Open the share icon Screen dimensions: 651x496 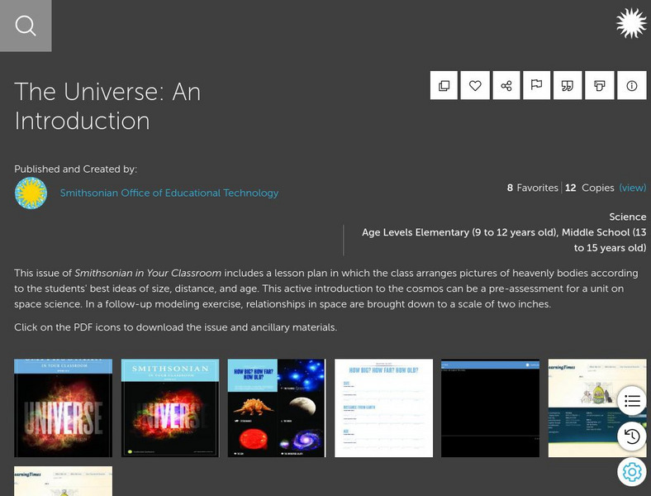pyautogui.click(x=506, y=86)
